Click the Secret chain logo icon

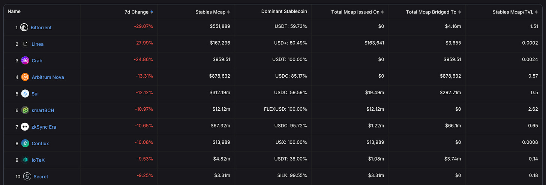27,176
